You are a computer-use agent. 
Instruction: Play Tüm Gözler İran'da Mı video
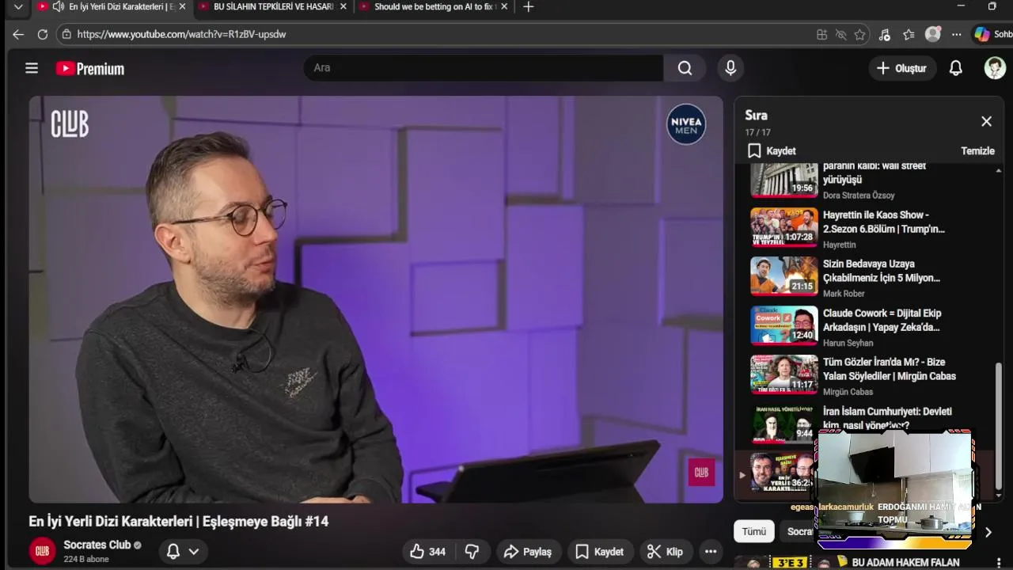tap(867, 376)
